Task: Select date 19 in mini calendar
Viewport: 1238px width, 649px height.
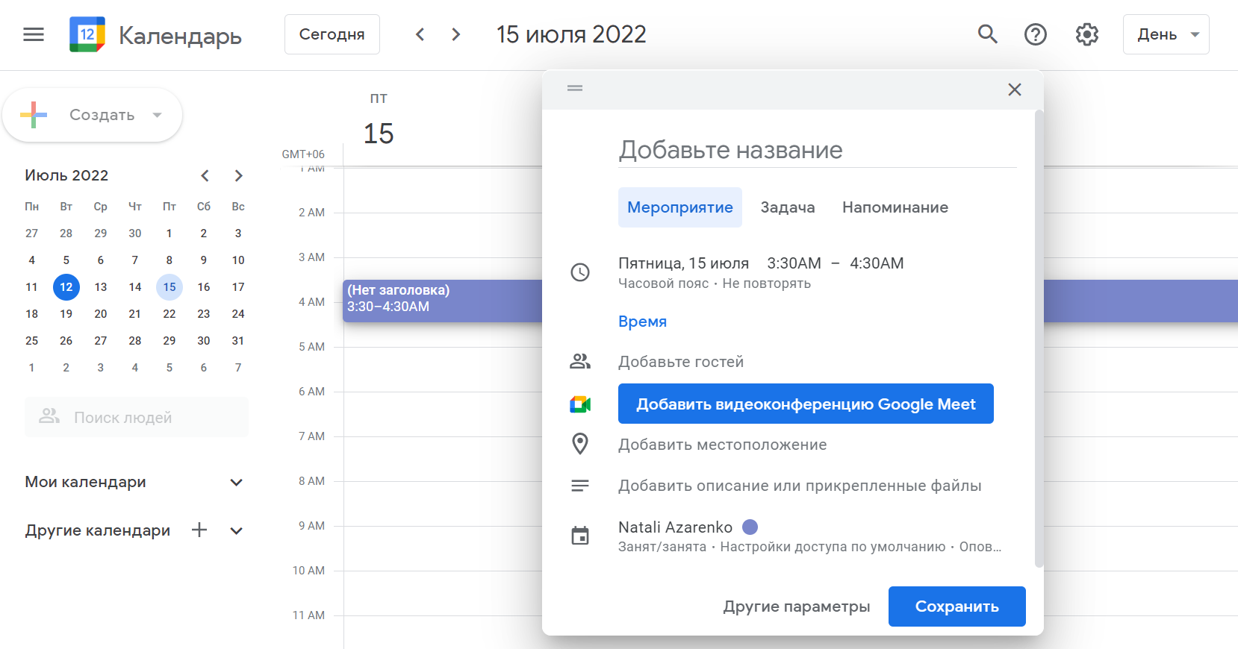Action: pos(66,314)
